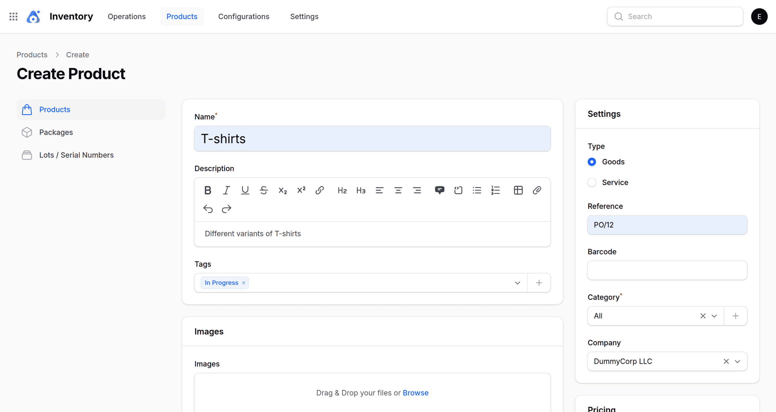Undo the last edit in description
The height and width of the screenshot is (412, 776).
(x=208, y=209)
